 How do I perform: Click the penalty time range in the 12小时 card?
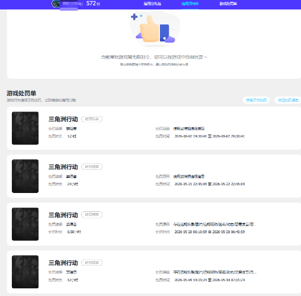pos(209,280)
